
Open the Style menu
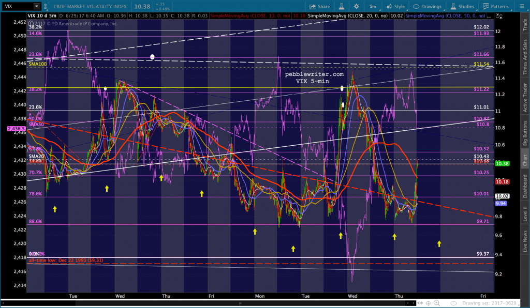[395, 7]
